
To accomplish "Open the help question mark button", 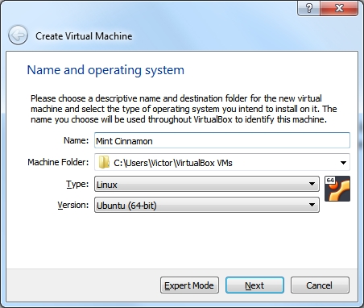I will (x=308, y=8).
